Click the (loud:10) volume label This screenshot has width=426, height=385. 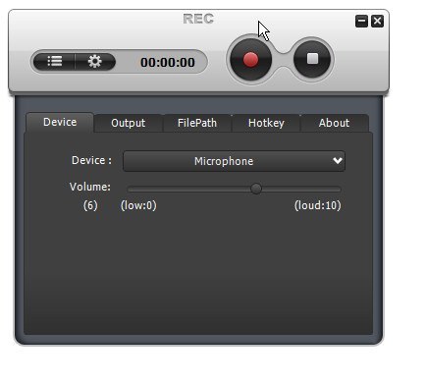point(318,205)
